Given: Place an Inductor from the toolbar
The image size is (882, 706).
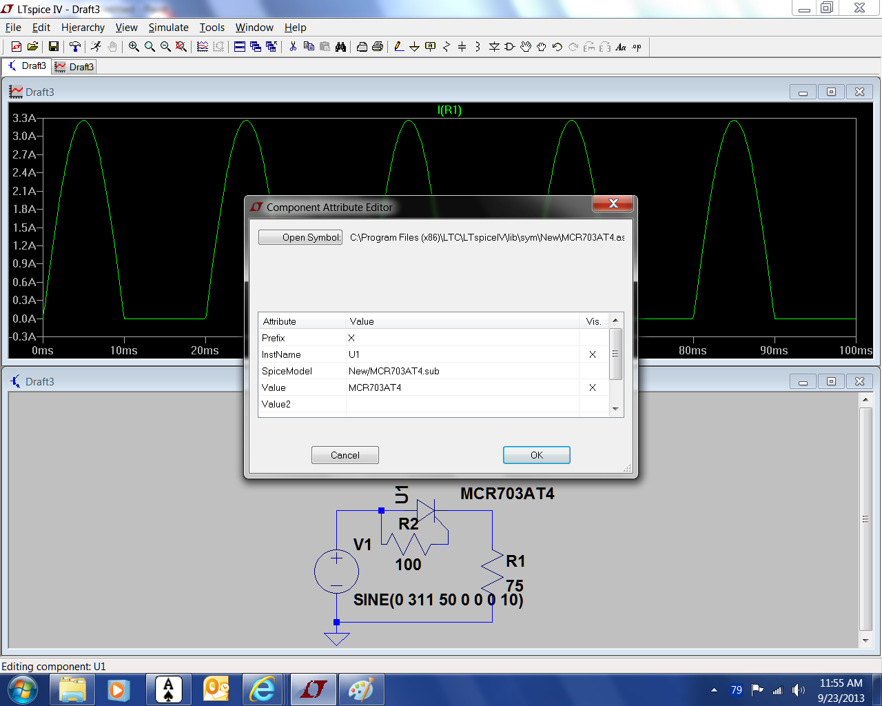Looking at the screenshot, I should 478,47.
